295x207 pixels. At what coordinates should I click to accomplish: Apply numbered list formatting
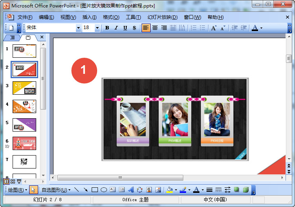click(194, 28)
